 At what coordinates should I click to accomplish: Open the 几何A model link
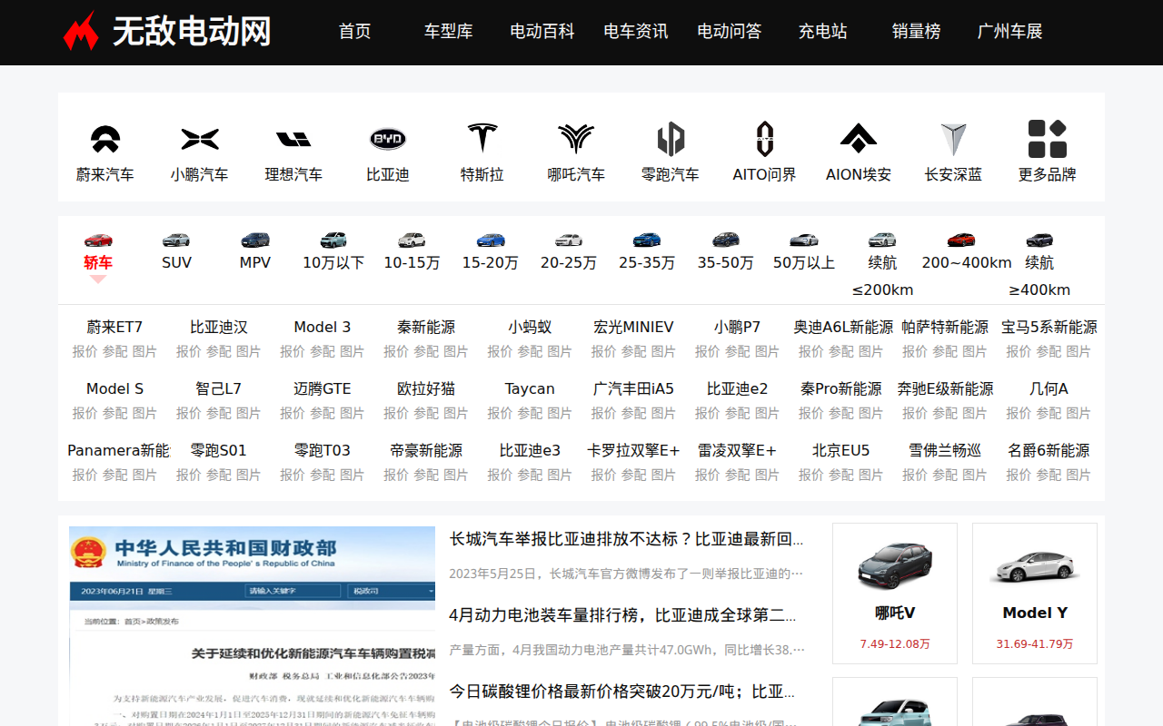pos(1049,388)
